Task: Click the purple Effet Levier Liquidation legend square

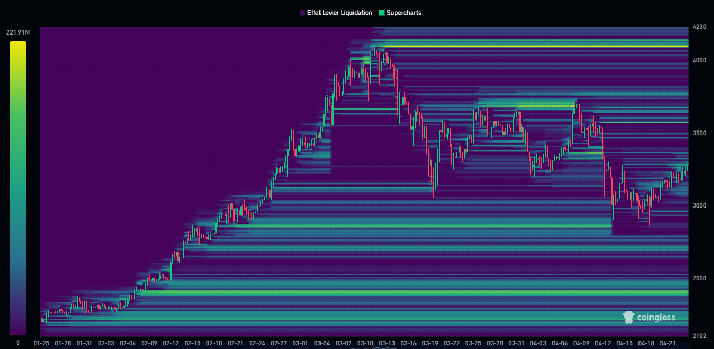Action: pyautogui.click(x=302, y=13)
